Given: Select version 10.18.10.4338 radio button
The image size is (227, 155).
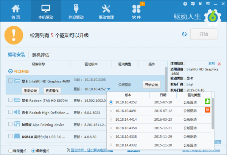Looking at the screenshot, I should 111,137.
